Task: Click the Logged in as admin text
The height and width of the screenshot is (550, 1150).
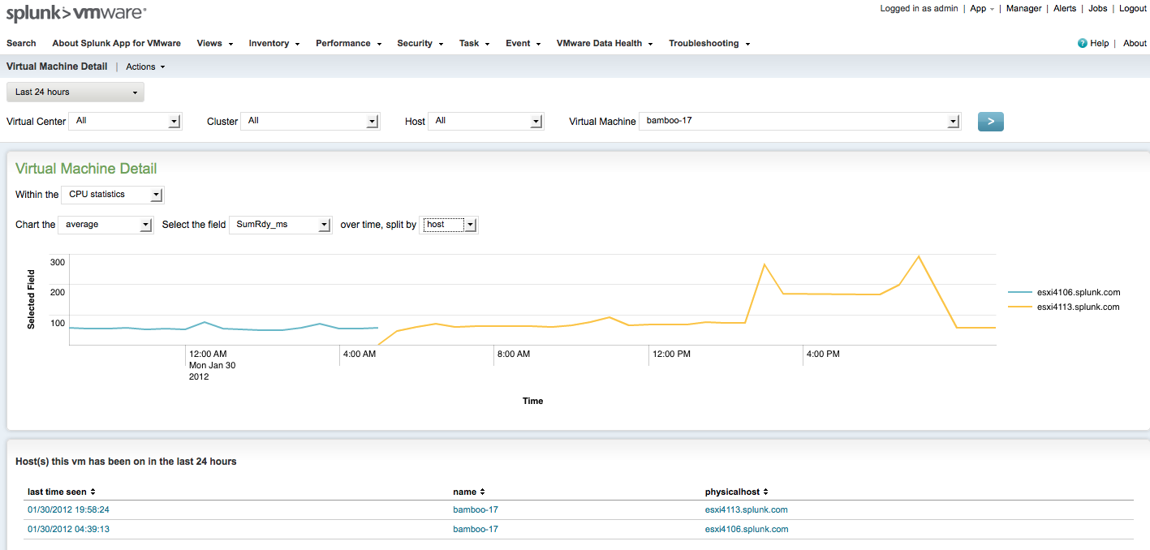Action: (920, 8)
